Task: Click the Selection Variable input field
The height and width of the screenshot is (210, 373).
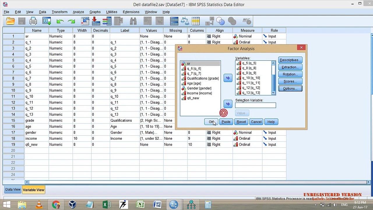Action: pyautogui.click(x=256, y=105)
